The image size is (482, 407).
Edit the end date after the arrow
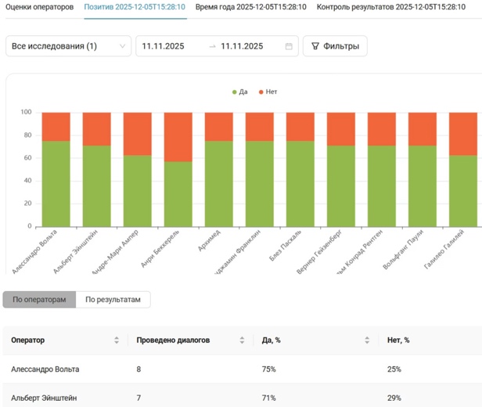[x=242, y=46]
